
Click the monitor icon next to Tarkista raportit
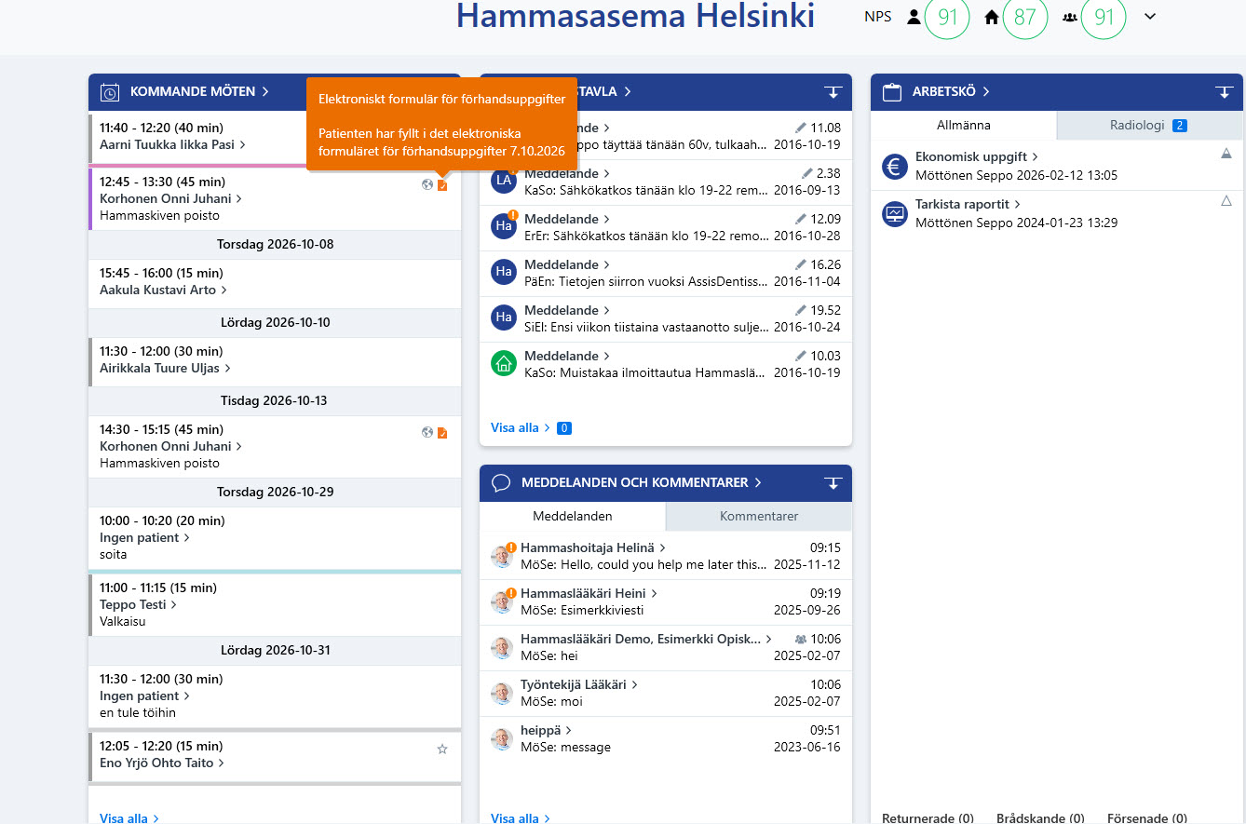coord(895,214)
